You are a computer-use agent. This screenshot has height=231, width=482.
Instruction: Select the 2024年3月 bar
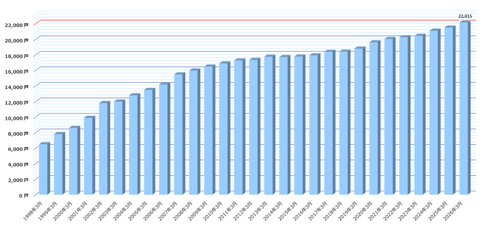point(435,112)
